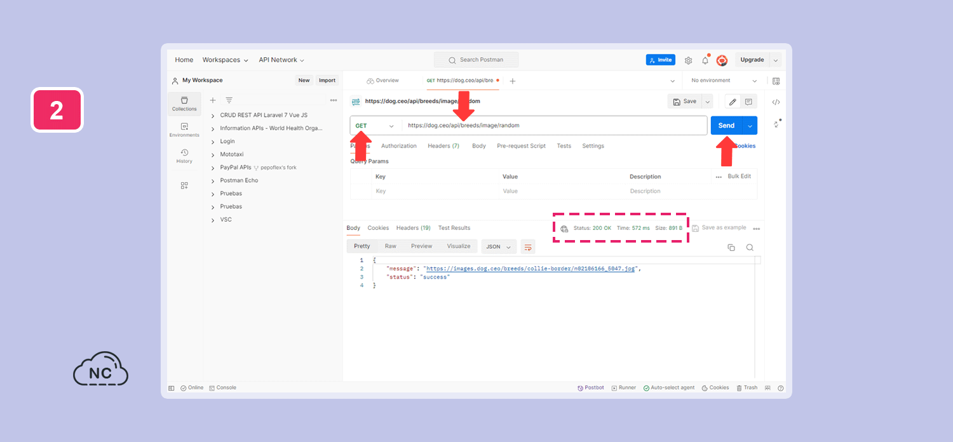Copy the response body with copy icon
Image resolution: width=953 pixels, height=442 pixels.
pos(731,248)
